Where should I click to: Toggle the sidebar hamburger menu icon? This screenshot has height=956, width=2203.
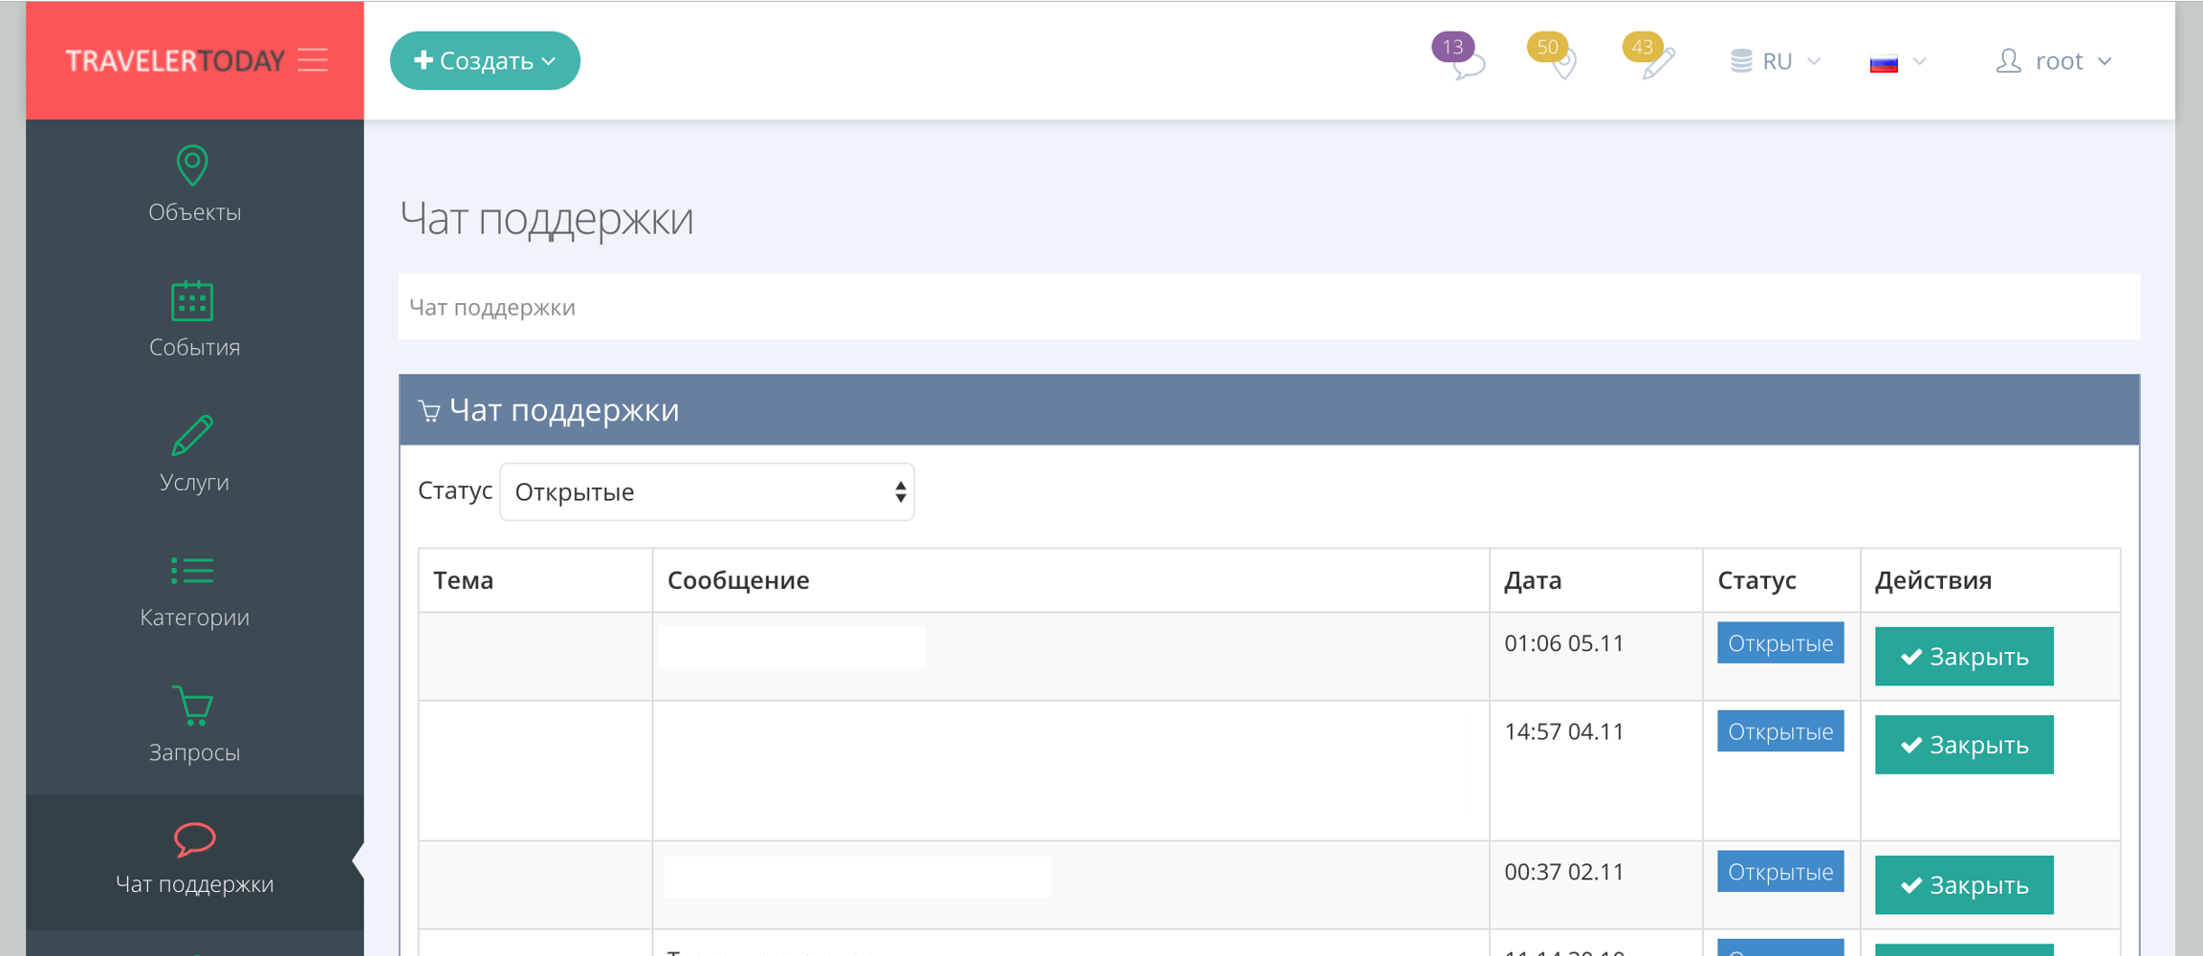pos(313,60)
